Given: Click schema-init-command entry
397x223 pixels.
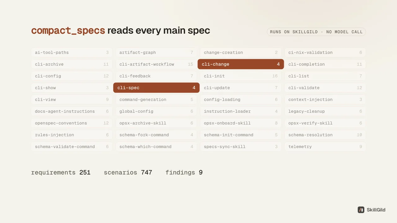Looking at the screenshot, I should pyautogui.click(x=241, y=135).
